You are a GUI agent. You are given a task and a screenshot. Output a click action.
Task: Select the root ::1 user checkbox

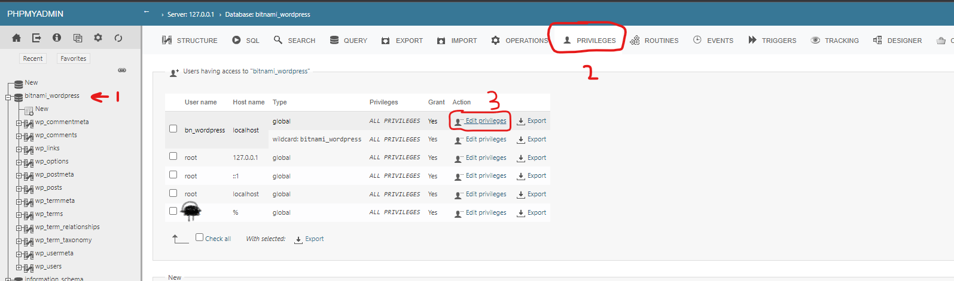[173, 175]
